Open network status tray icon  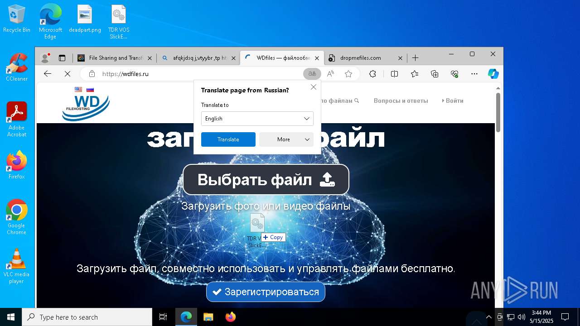[x=511, y=317]
